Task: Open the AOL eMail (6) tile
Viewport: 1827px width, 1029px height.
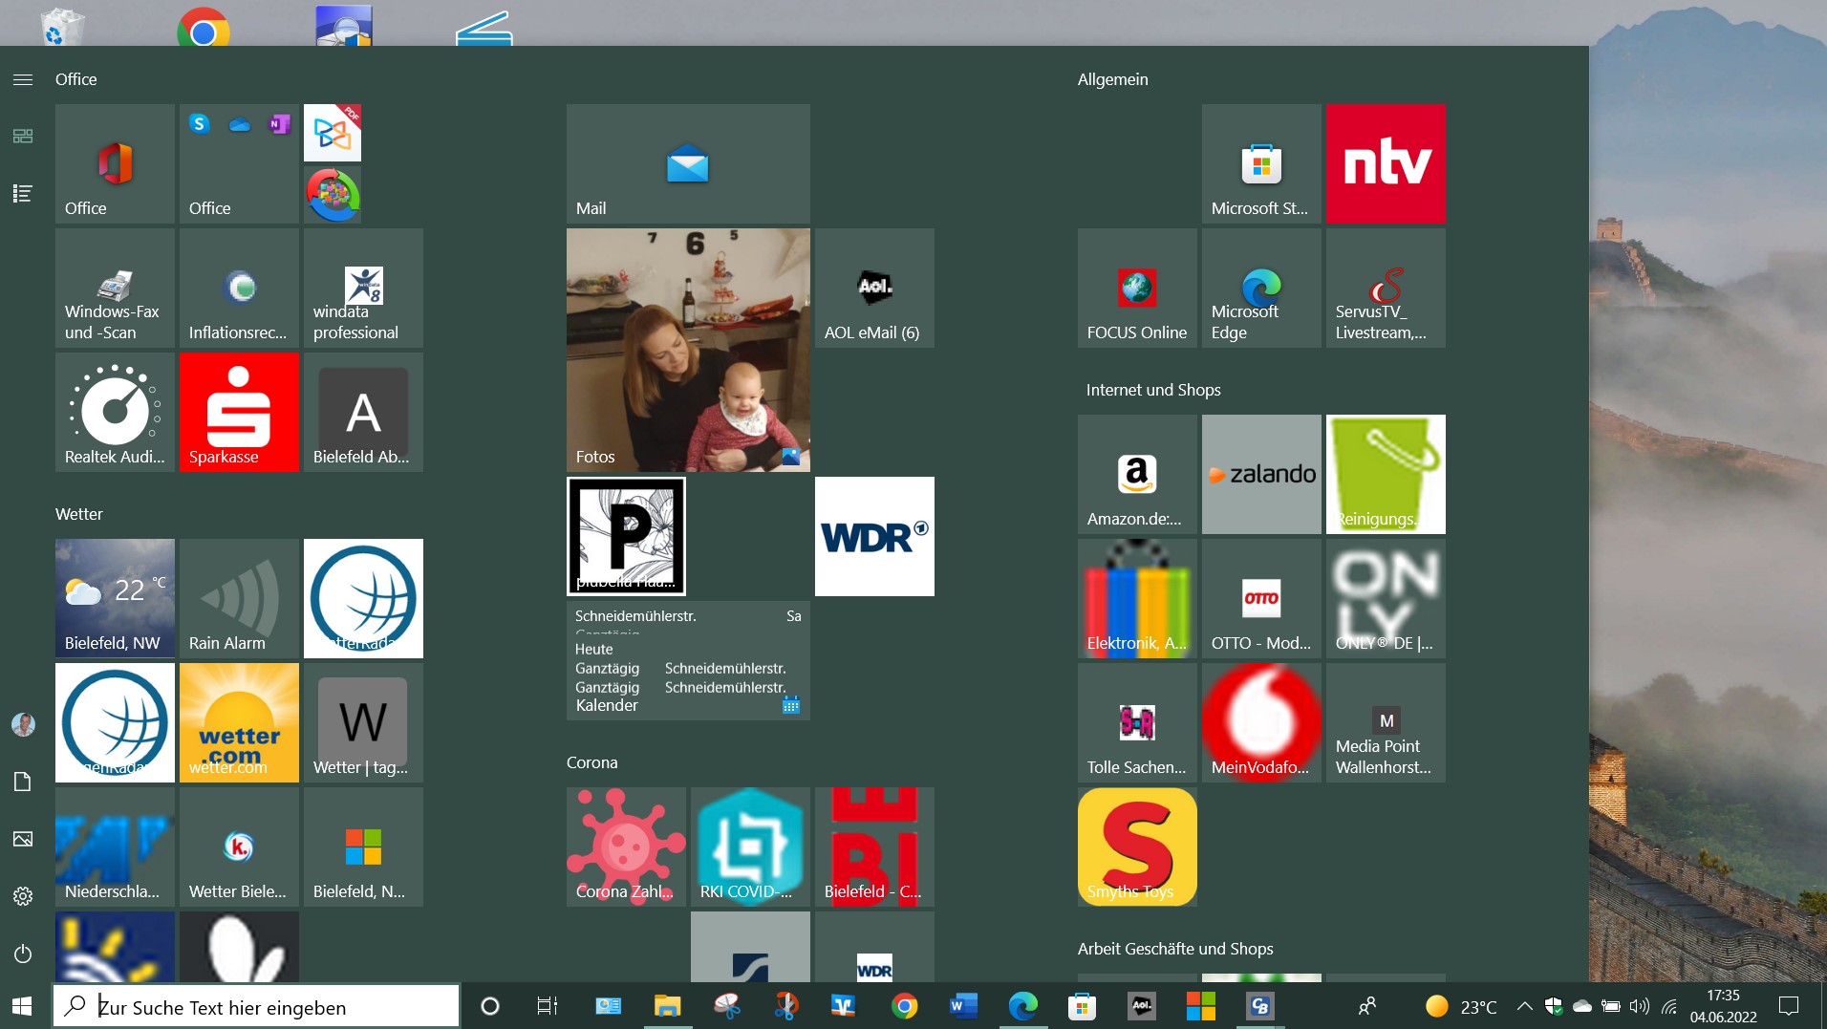Action: click(874, 288)
